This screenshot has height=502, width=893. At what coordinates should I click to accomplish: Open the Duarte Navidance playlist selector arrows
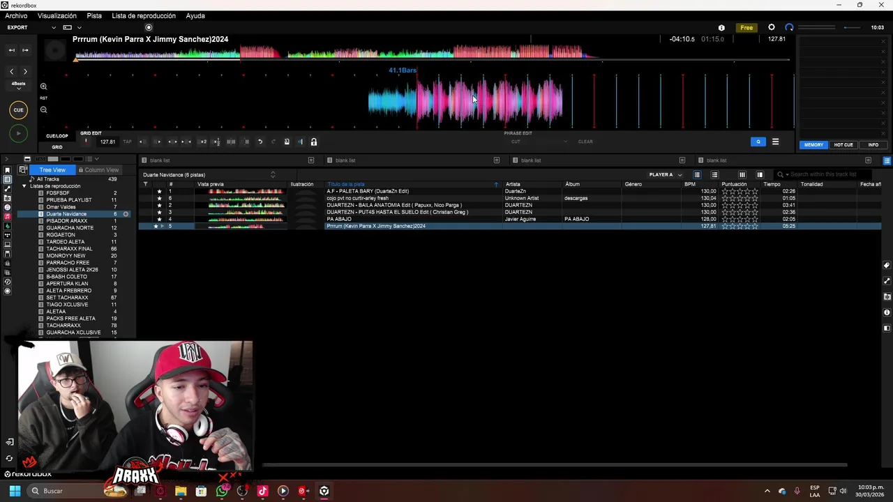point(273,175)
